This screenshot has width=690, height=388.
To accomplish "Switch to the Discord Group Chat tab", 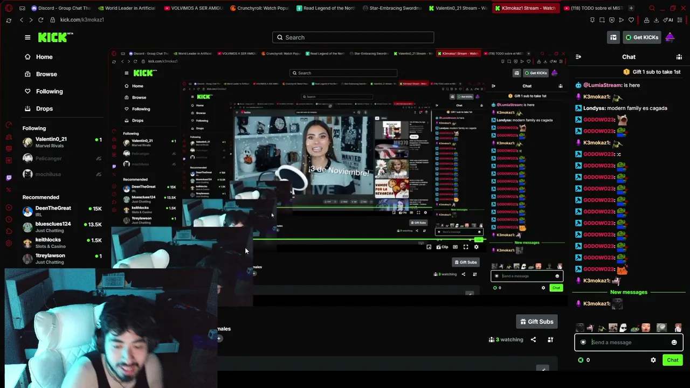I will point(61,8).
